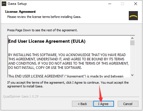Click the Press Page Down instruction text

pyautogui.click(x=42, y=30)
